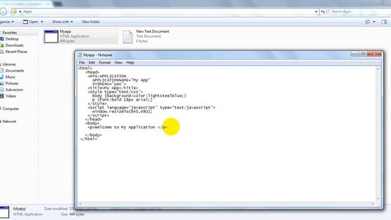
Task: Click the left arrow of Notepad horizontal scrollbar
Action: (x=80, y=204)
